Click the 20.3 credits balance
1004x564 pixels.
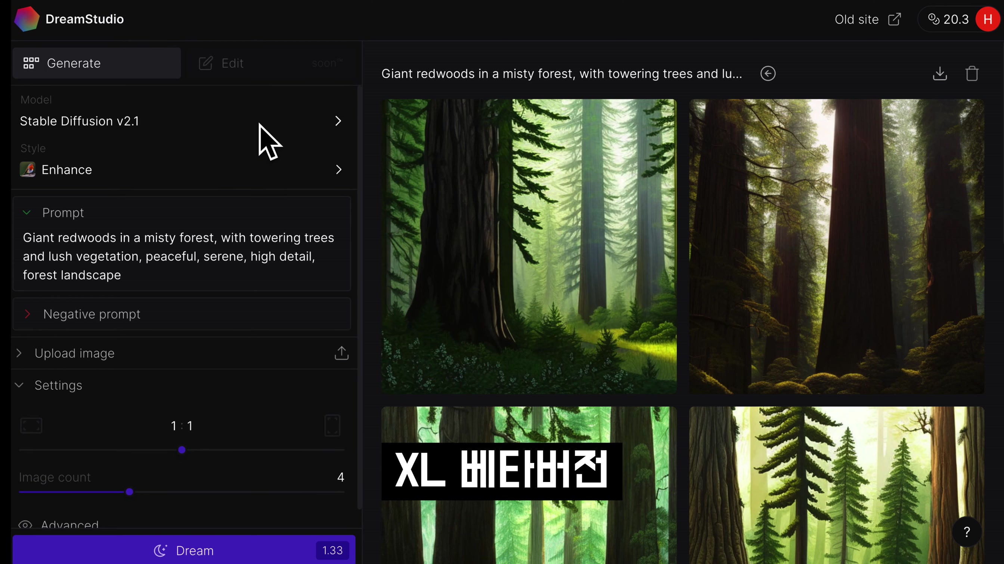tap(956, 19)
